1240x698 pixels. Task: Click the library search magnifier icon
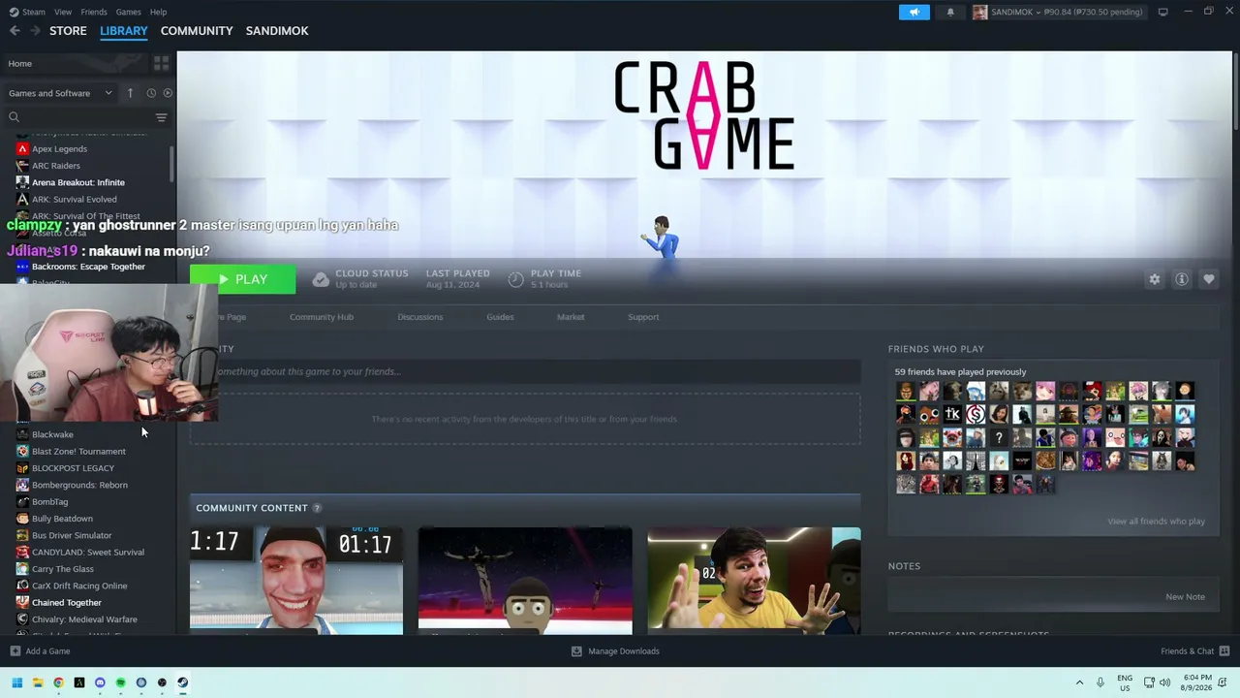[x=15, y=117]
